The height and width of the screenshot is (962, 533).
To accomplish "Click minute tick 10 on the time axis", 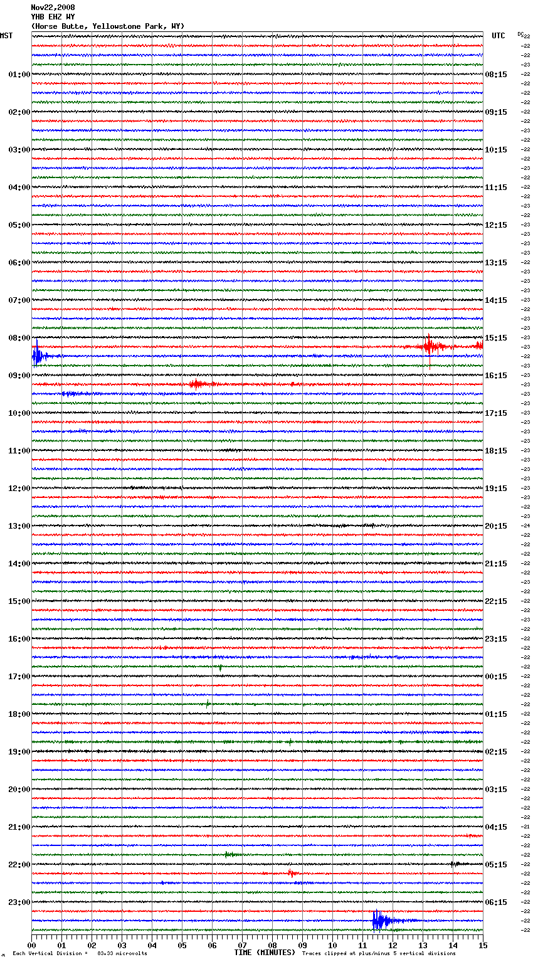I will (x=332, y=945).
